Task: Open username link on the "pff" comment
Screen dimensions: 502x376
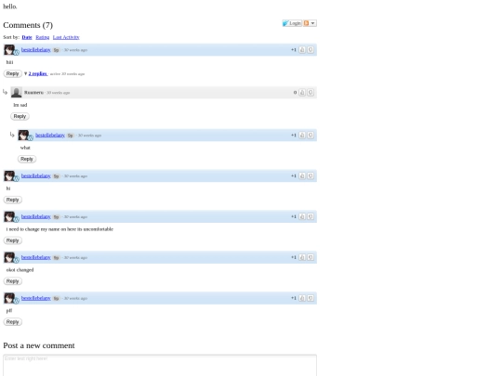Action: click(x=36, y=298)
